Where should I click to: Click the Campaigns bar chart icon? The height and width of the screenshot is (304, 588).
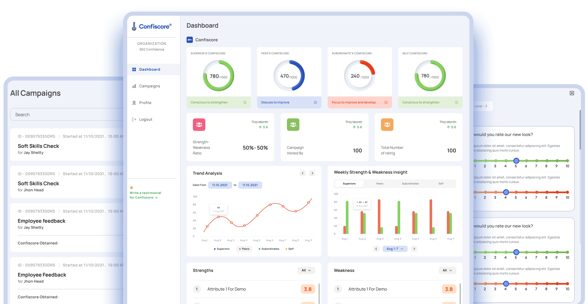[134, 86]
